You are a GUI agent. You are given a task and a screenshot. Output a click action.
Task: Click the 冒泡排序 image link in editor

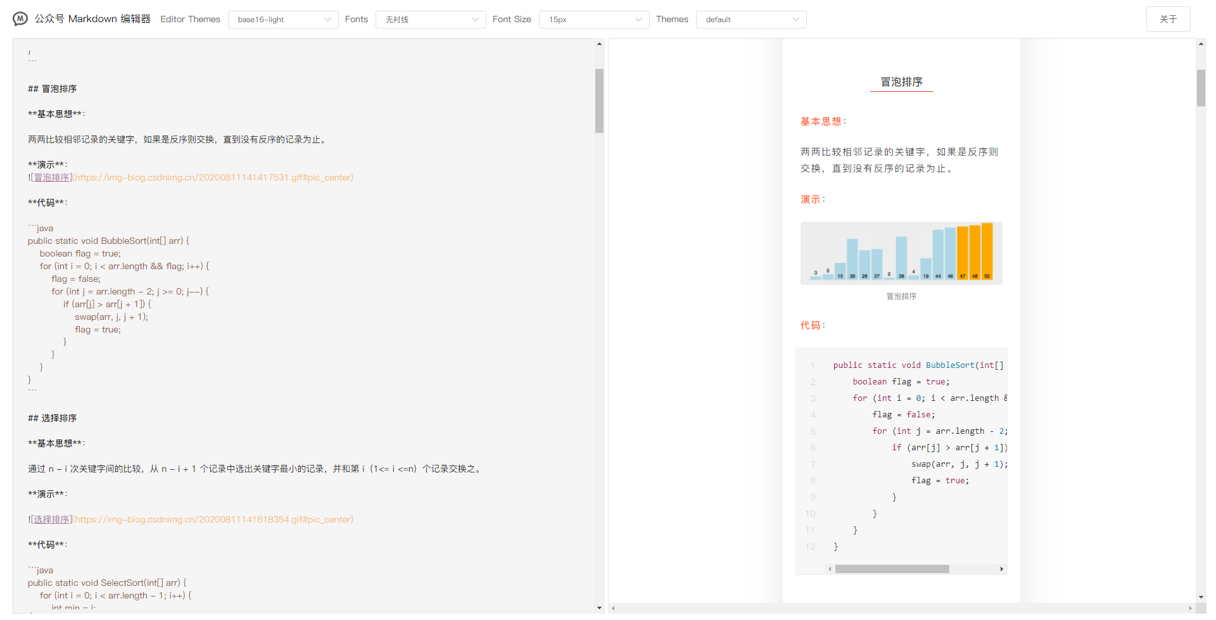(x=51, y=177)
